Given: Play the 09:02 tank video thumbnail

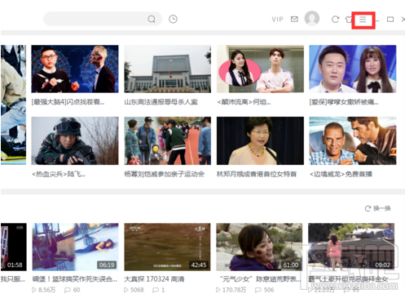Looking at the screenshot, I should (351, 247).
